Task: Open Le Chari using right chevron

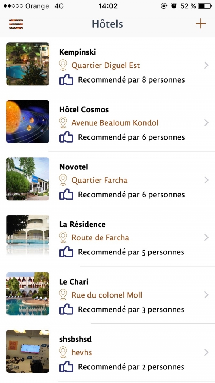Action: click(x=206, y=295)
